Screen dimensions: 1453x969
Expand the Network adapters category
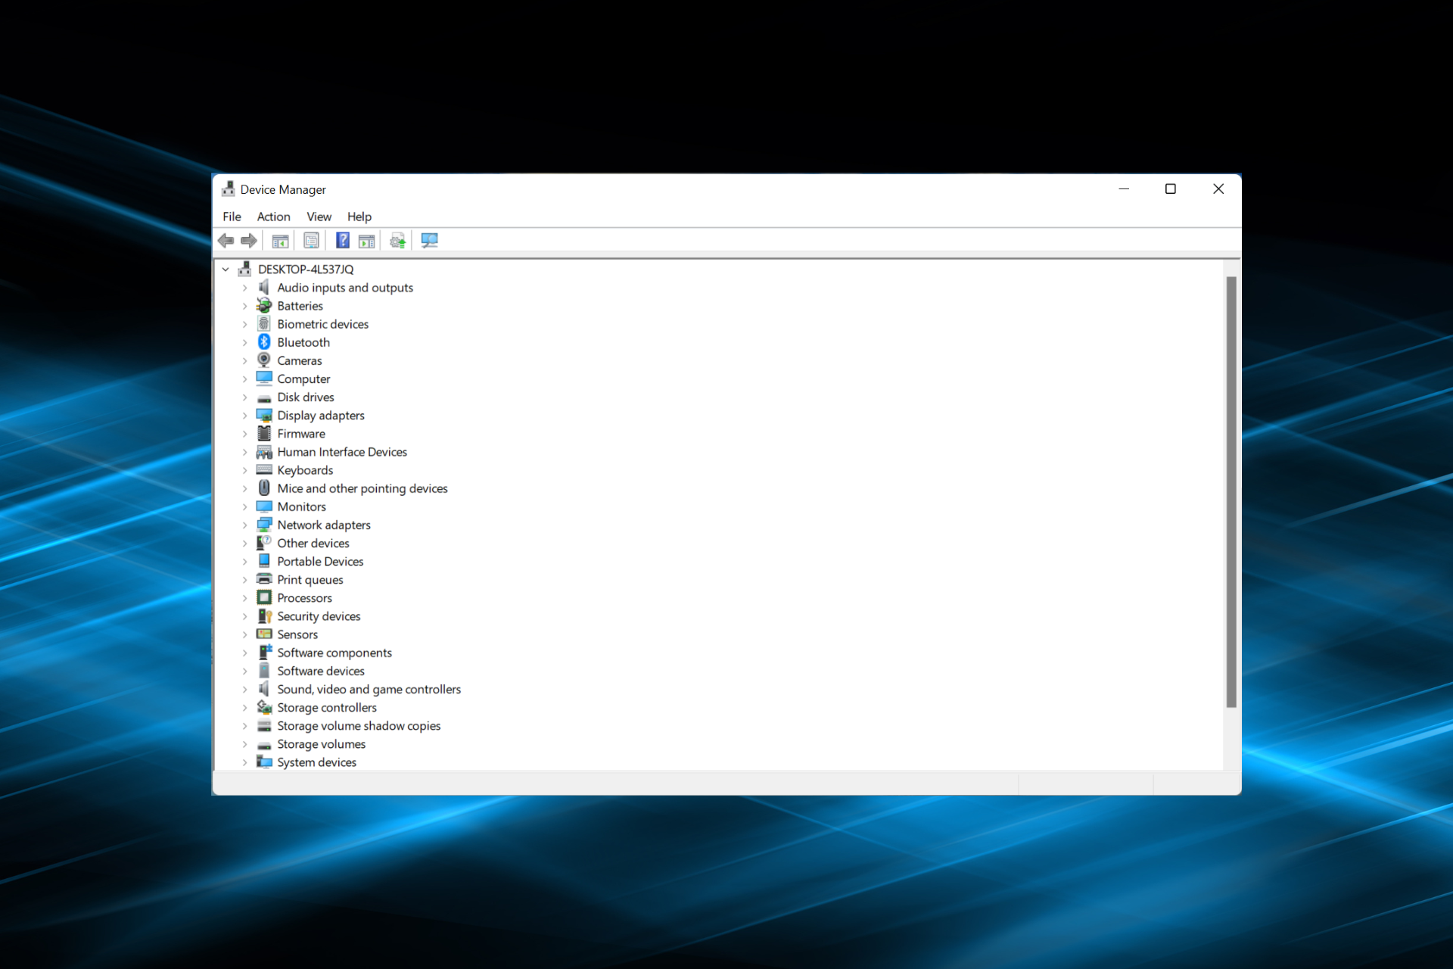pos(244,524)
